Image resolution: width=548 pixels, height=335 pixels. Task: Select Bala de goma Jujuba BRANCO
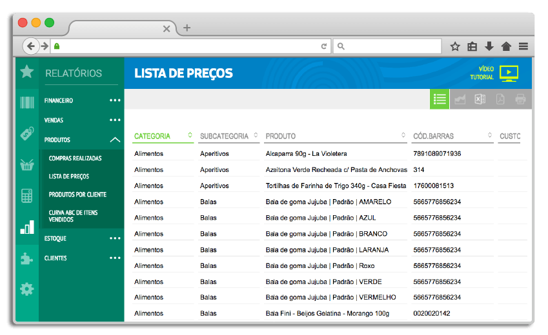(327, 234)
